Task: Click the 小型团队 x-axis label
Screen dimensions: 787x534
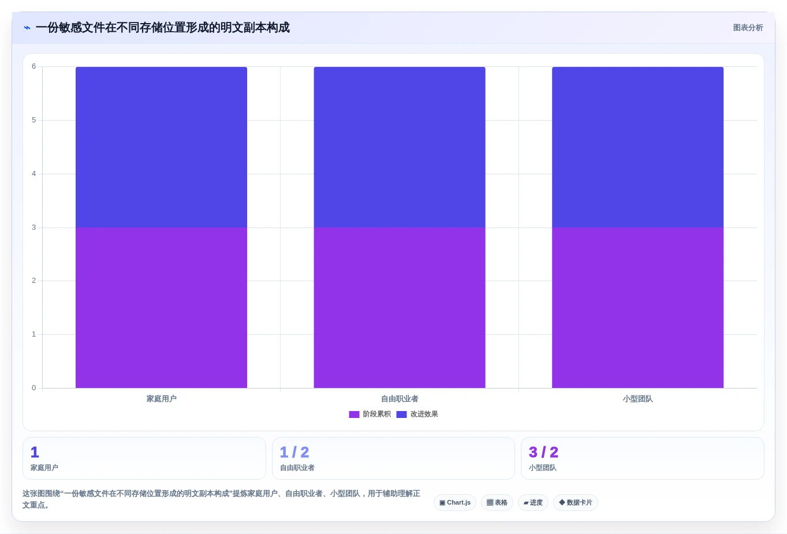Action: click(x=637, y=399)
